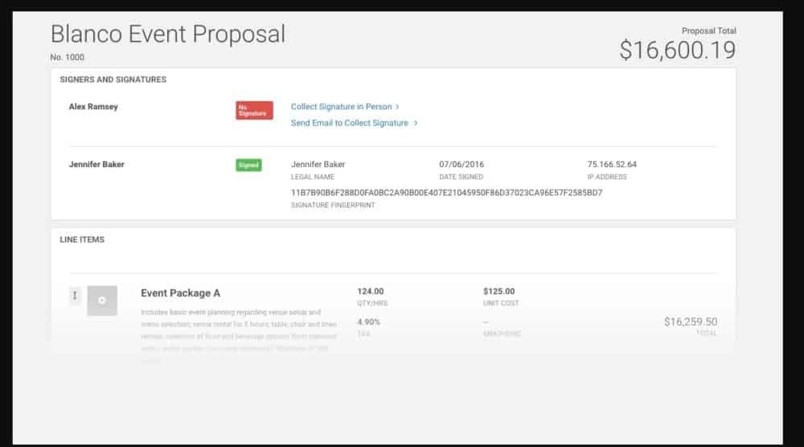
Task: Click the quantity value 124.00
Action: point(371,291)
